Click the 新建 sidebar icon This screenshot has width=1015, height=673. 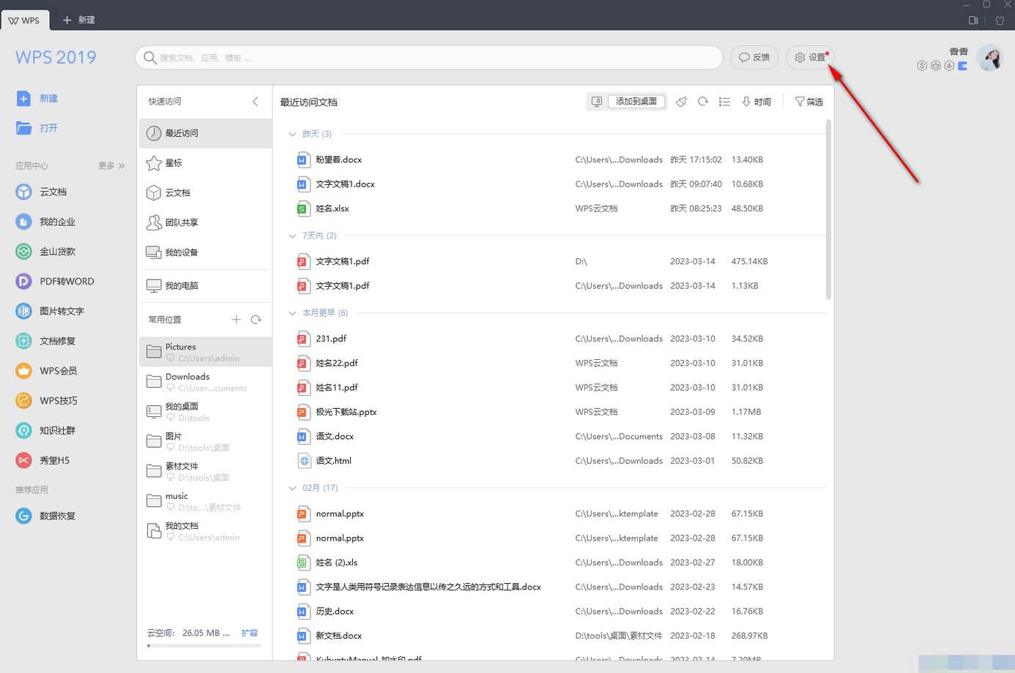point(23,98)
